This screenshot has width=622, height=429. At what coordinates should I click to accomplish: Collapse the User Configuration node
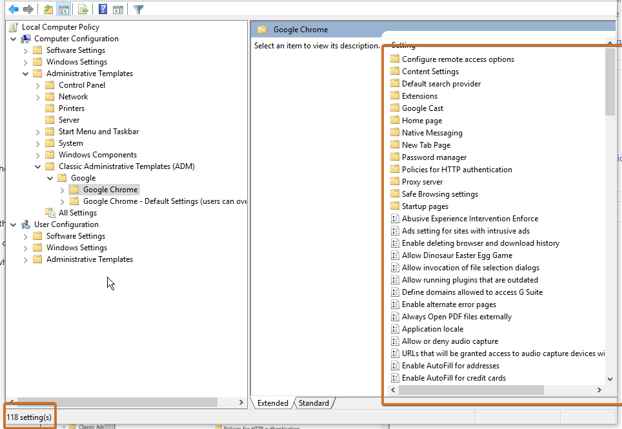pyautogui.click(x=13, y=224)
